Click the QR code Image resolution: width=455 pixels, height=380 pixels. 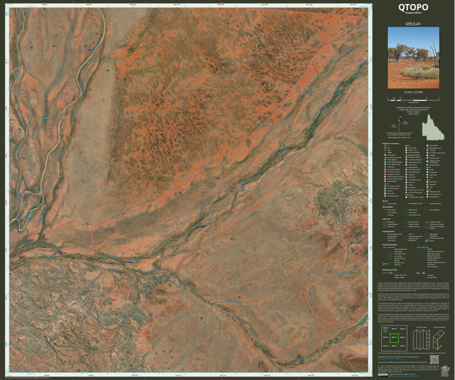pos(434,359)
